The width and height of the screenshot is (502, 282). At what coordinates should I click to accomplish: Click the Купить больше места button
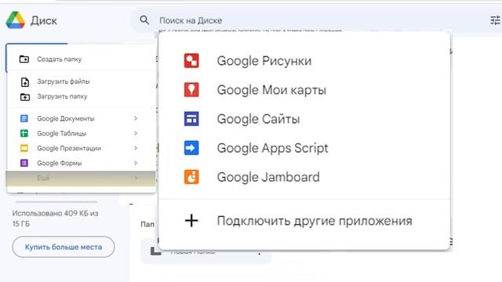[x=64, y=247]
